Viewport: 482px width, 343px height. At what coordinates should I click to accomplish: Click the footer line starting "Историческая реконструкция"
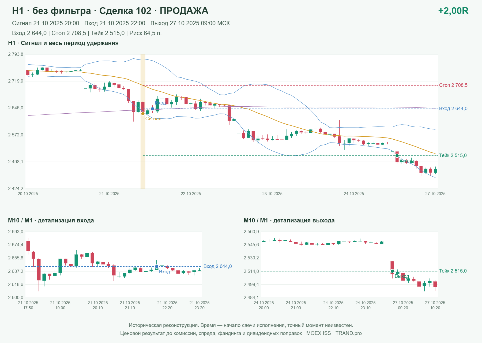241,325
